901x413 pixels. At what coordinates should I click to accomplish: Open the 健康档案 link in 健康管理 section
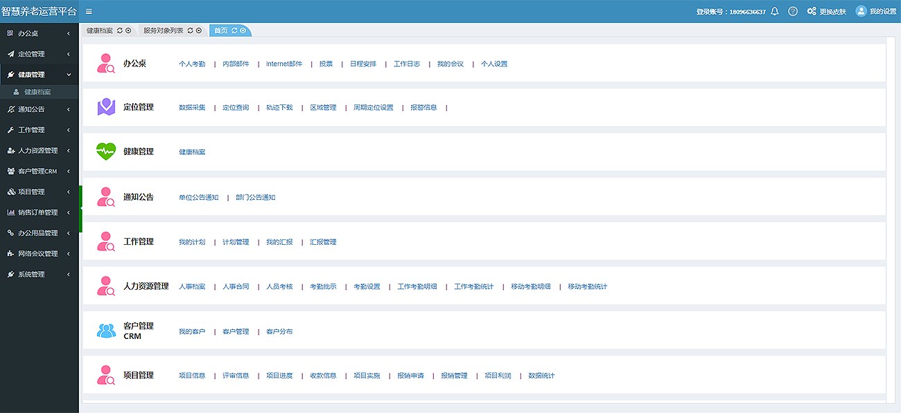click(x=192, y=152)
